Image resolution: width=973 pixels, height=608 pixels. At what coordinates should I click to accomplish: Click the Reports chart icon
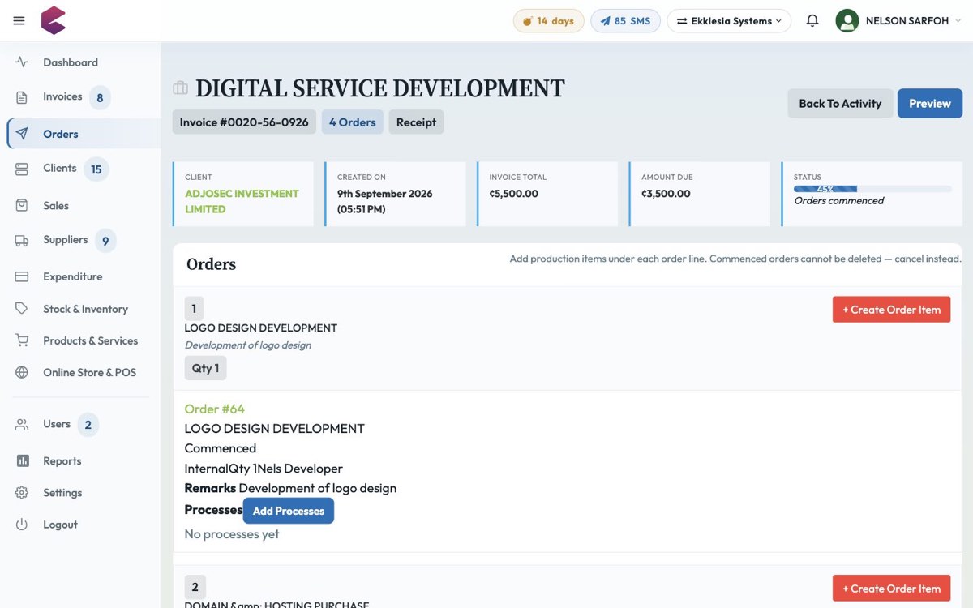(22, 460)
